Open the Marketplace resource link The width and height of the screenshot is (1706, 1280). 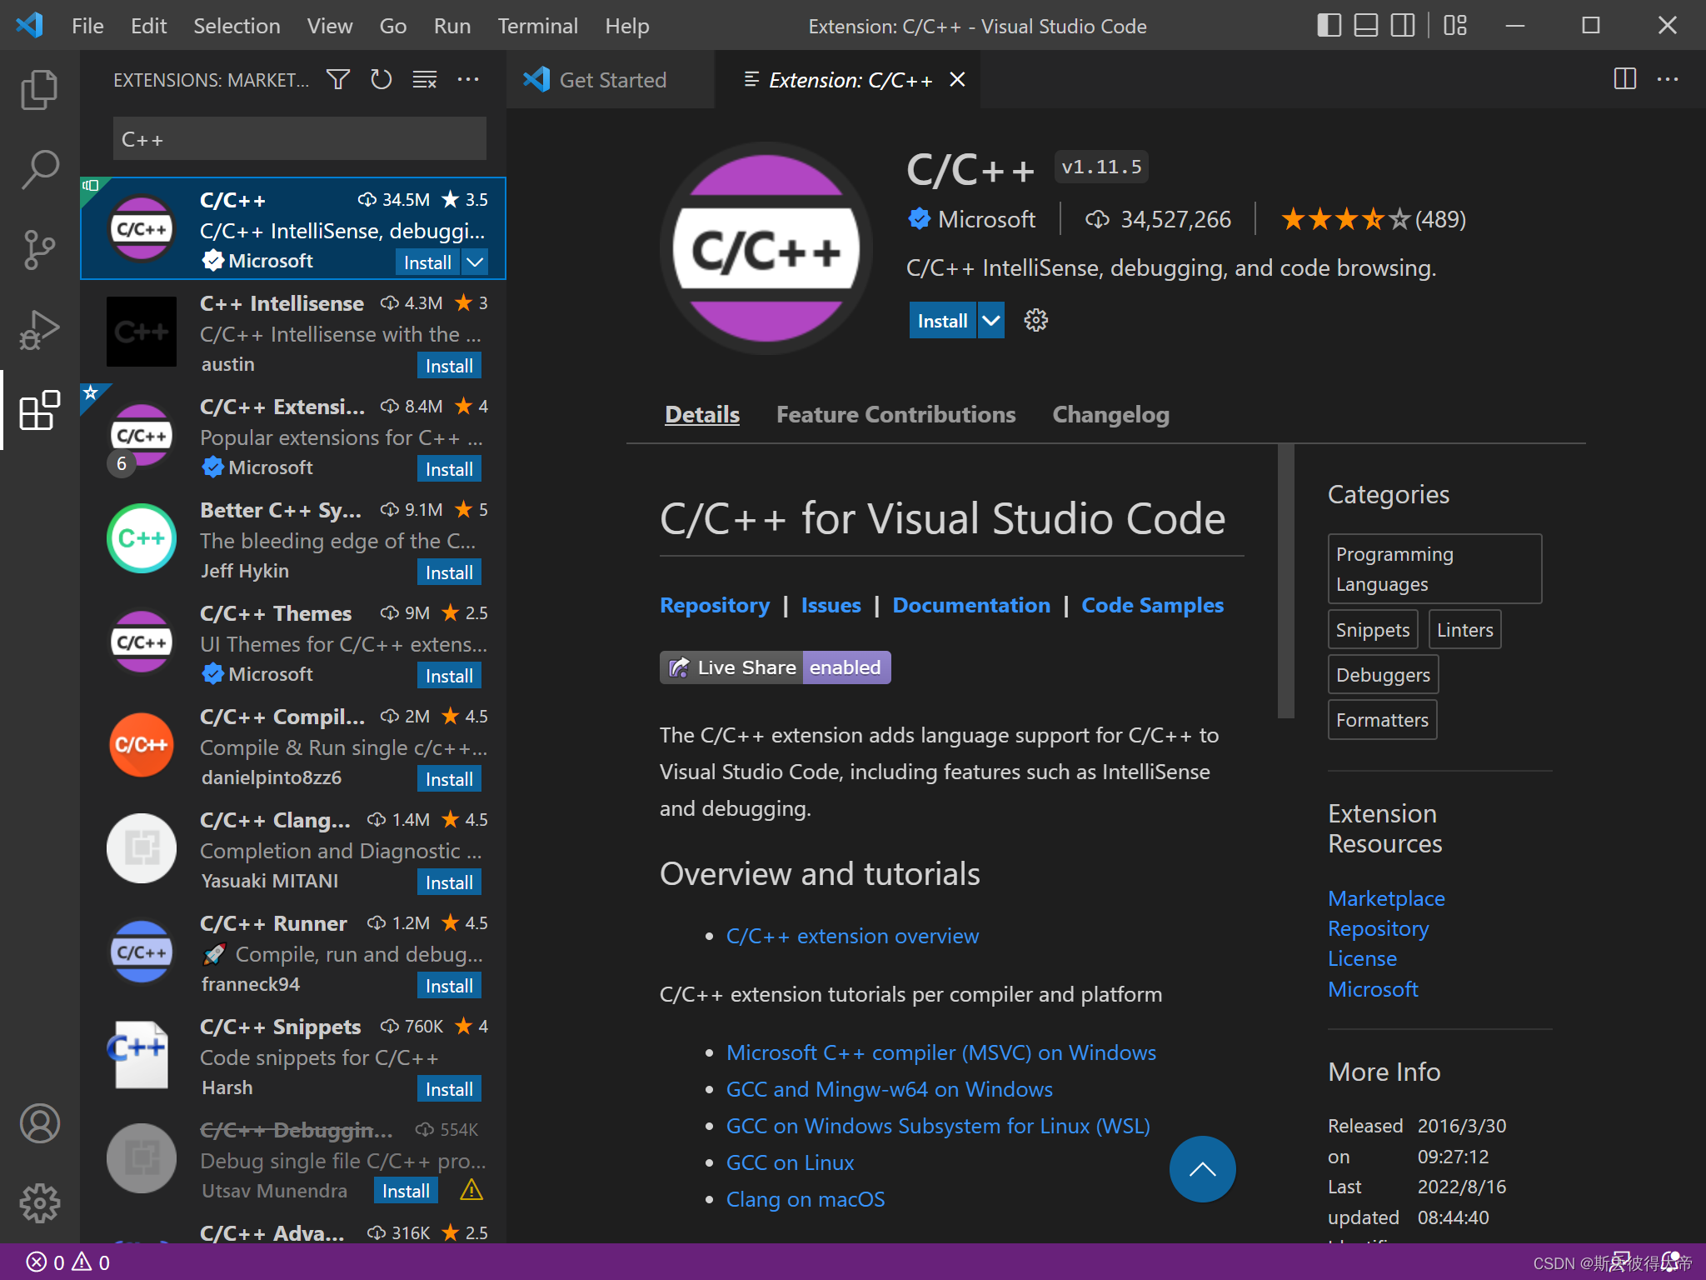coord(1386,898)
